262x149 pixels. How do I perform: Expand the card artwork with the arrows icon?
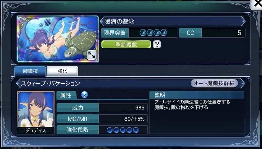pos(92,55)
